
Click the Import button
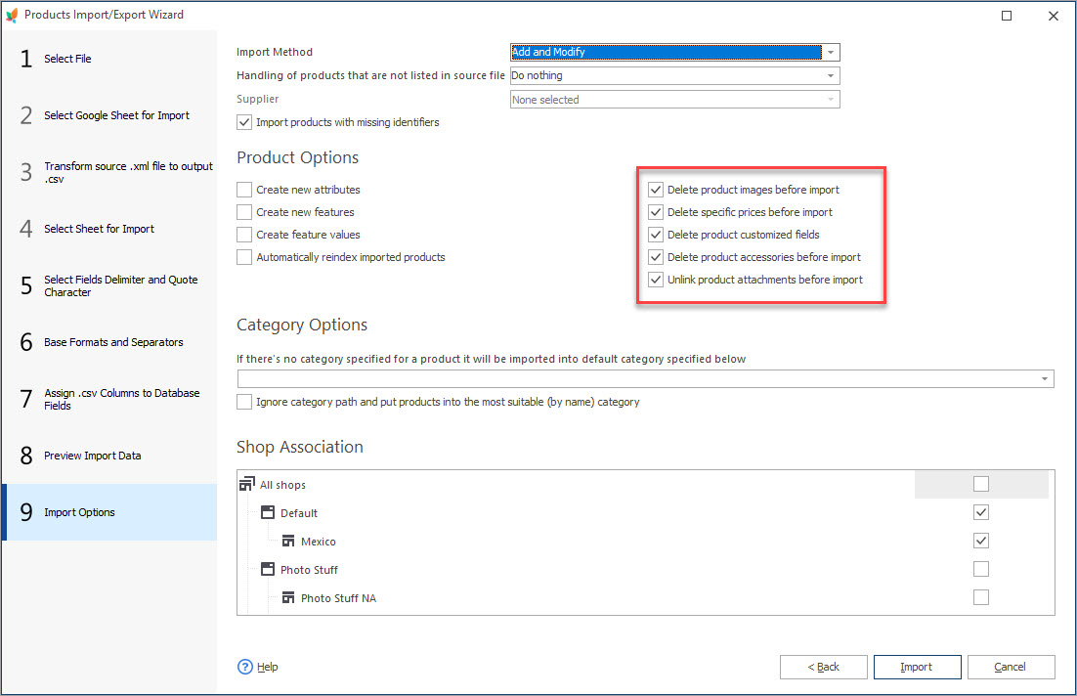click(x=917, y=667)
